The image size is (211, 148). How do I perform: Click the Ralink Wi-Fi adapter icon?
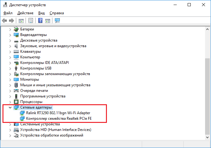coord(22,113)
